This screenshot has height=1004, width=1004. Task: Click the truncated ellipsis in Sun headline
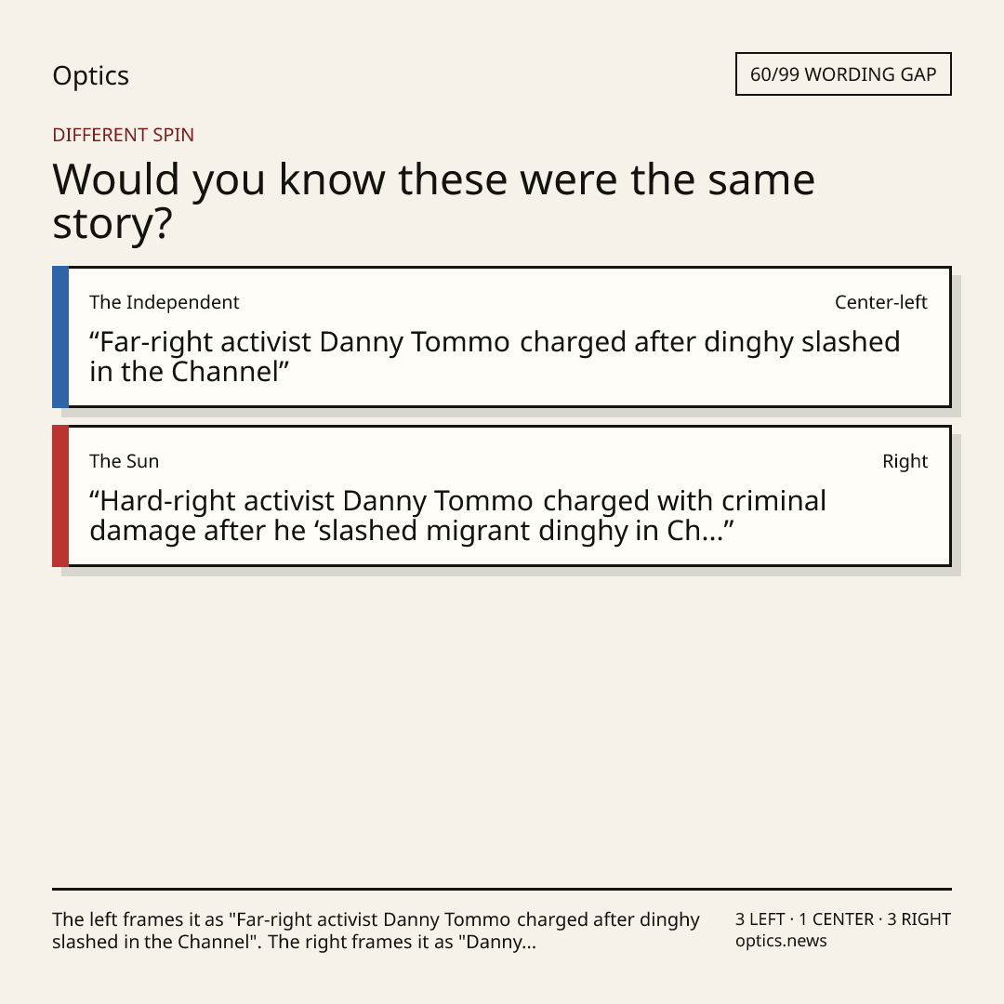pyautogui.click(x=713, y=532)
